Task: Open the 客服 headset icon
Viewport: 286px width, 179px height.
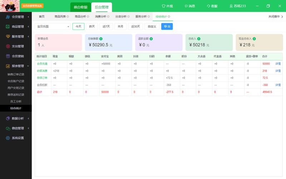Action: point(208,6)
